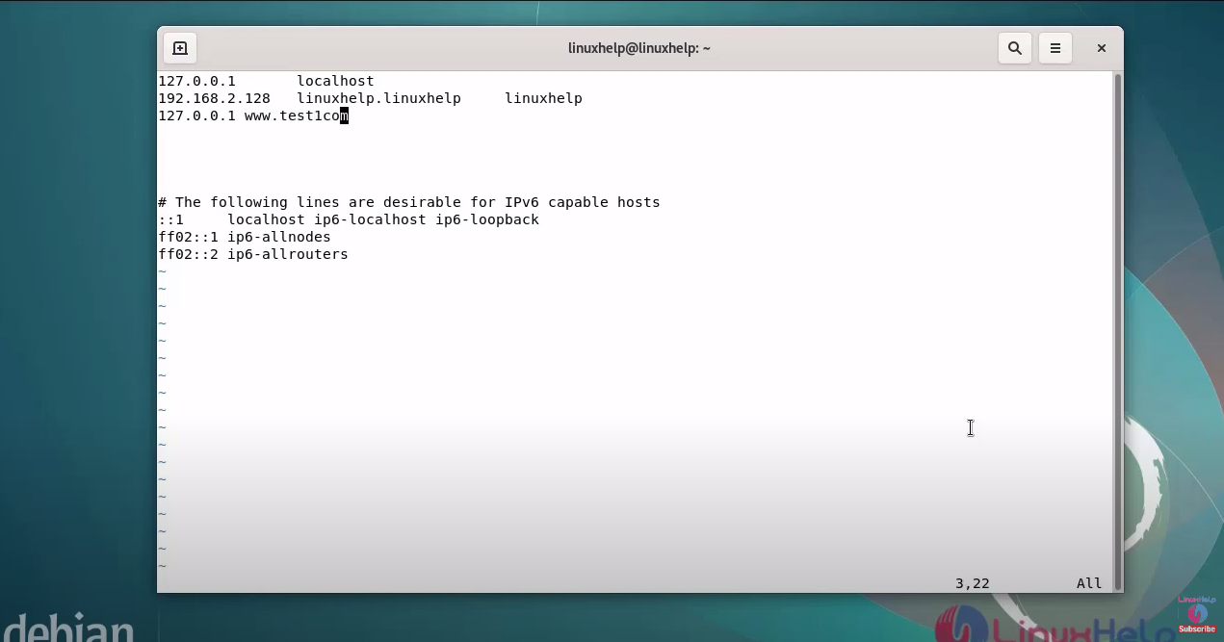The image size is (1224, 642).
Task: Click ip6-allrouters text
Action: click(287, 254)
